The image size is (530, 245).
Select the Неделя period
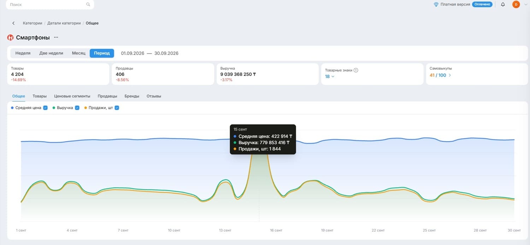pos(23,53)
